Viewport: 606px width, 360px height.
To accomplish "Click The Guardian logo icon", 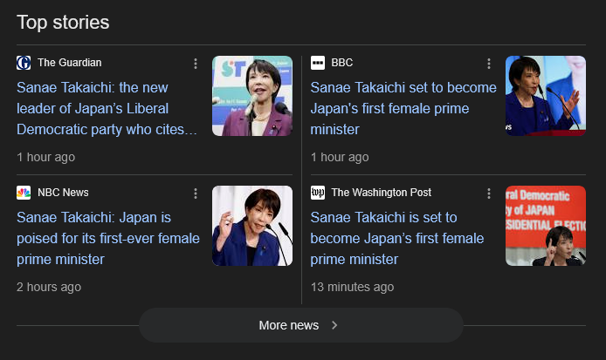I will pos(24,63).
